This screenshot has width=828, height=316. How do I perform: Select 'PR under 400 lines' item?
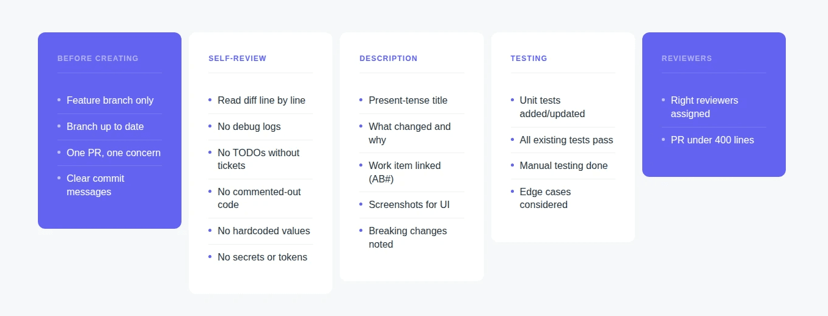pos(713,140)
